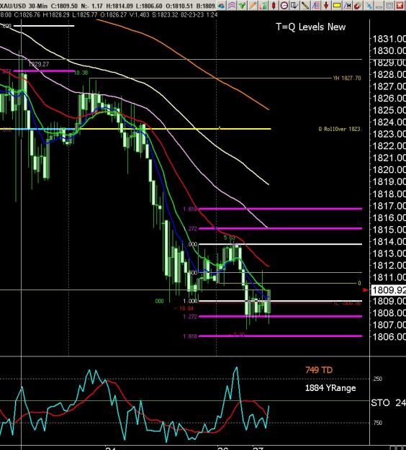Screen dimensions: 406x450
Task: Click the green 10.38 annotation
Action: [81, 73]
